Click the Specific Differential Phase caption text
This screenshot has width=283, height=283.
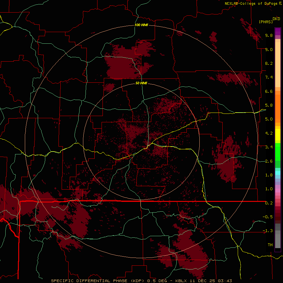coord(141,281)
